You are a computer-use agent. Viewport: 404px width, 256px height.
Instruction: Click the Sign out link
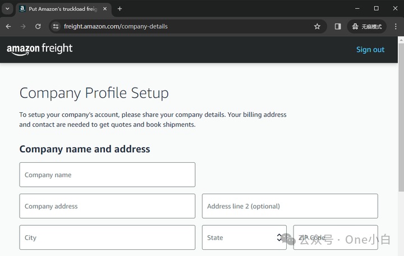click(x=370, y=49)
